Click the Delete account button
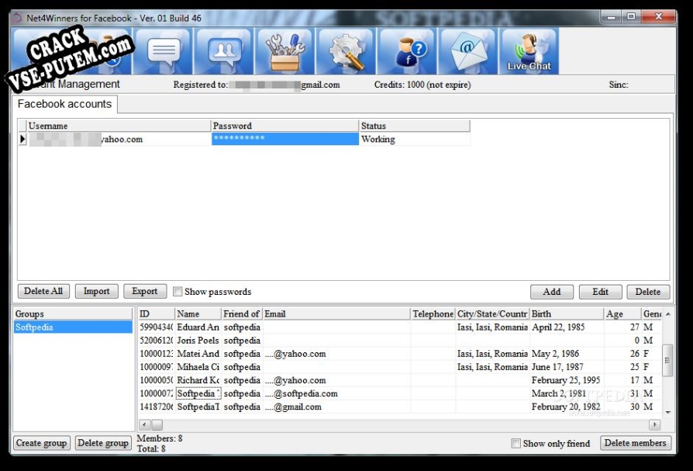693x471 pixels. [x=648, y=292]
